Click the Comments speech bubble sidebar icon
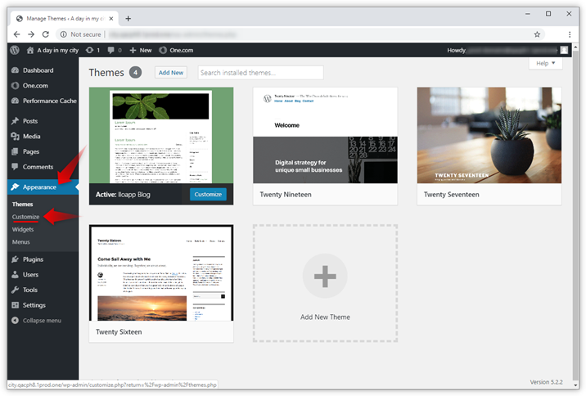 click(15, 167)
